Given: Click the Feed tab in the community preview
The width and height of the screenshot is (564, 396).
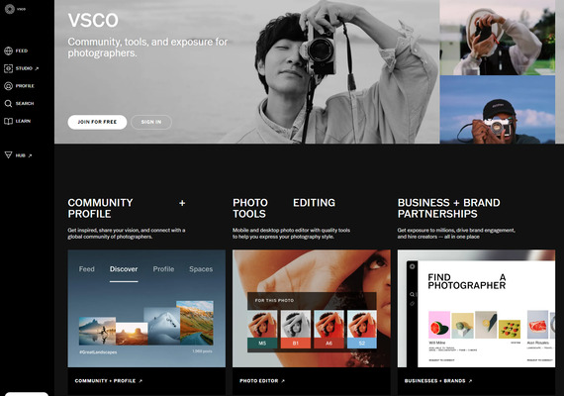Looking at the screenshot, I should 87,269.
